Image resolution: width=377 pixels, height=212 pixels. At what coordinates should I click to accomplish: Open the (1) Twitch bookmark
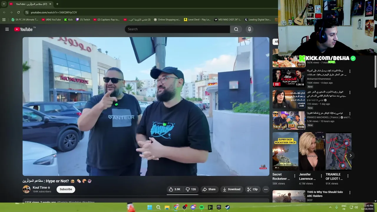click(83, 20)
